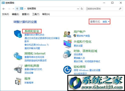The height and width of the screenshot is (91, 125).
Task: Click the Network and Internet globe icon
Action: point(18,56)
